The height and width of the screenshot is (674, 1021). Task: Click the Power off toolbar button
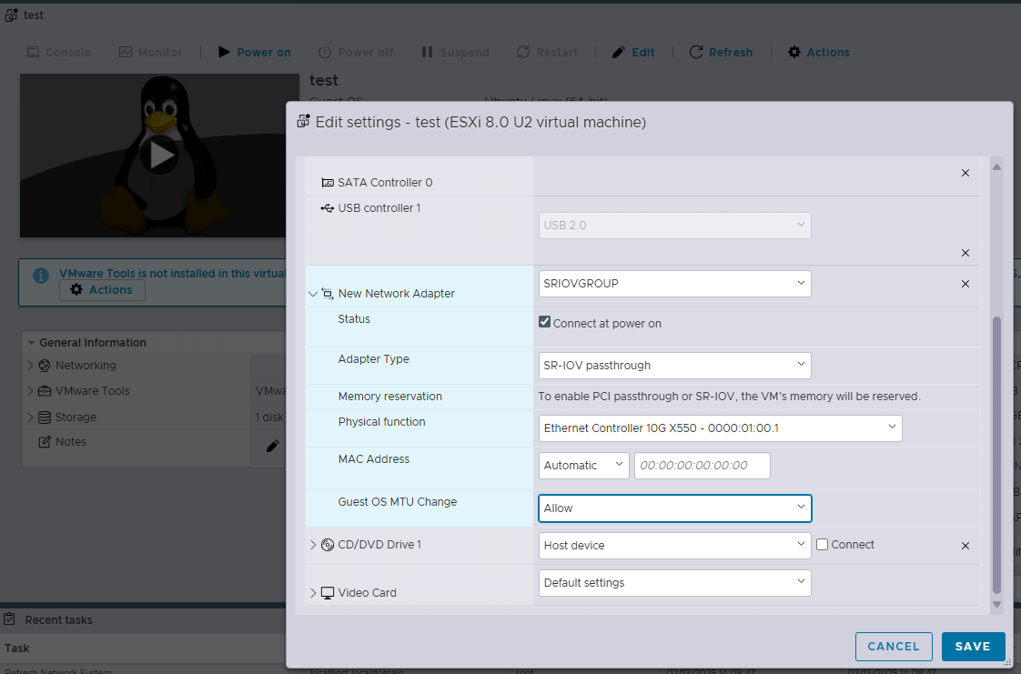click(356, 53)
